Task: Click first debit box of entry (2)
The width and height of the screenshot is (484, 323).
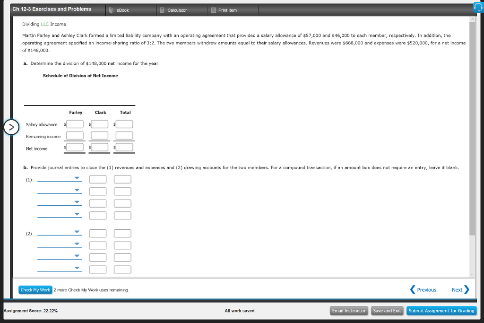Action: tap(98, 233)
